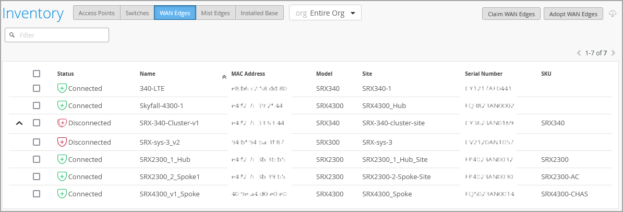Screen dimensions: 623x212
Task: Go to previous page with left arrow
Action: click(579, 53)
